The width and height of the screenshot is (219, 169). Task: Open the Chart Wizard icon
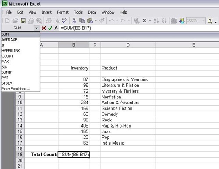pos(174,21)
